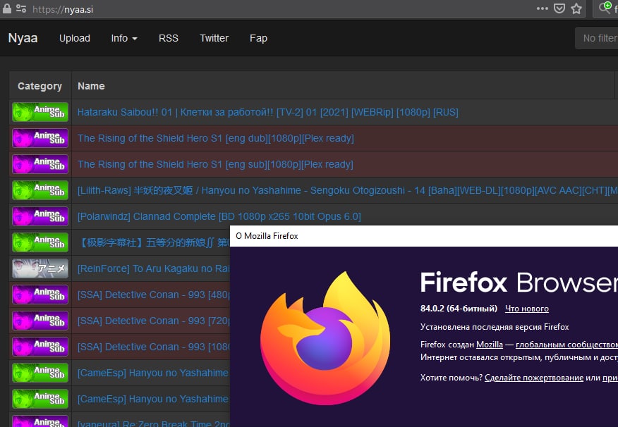Click category icon for first CameEsp Hanyou row

40,373
